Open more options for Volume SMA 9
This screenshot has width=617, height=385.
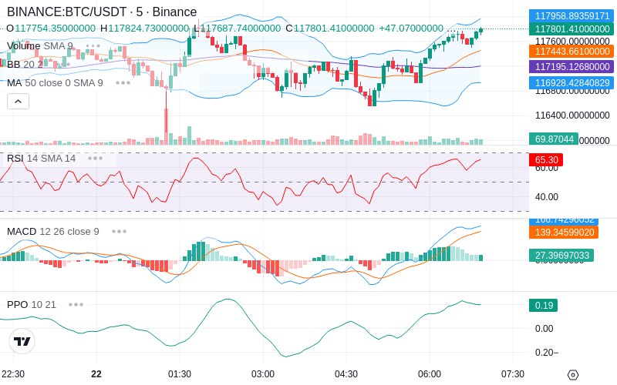tap(93, 46)
